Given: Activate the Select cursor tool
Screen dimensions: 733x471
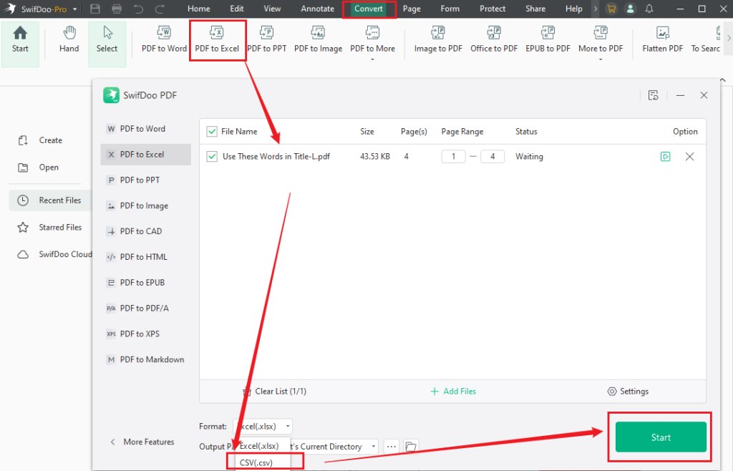Looking at the screenshot, I should tap(107, 44).
